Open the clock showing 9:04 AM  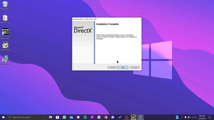(x=202, y=117)
